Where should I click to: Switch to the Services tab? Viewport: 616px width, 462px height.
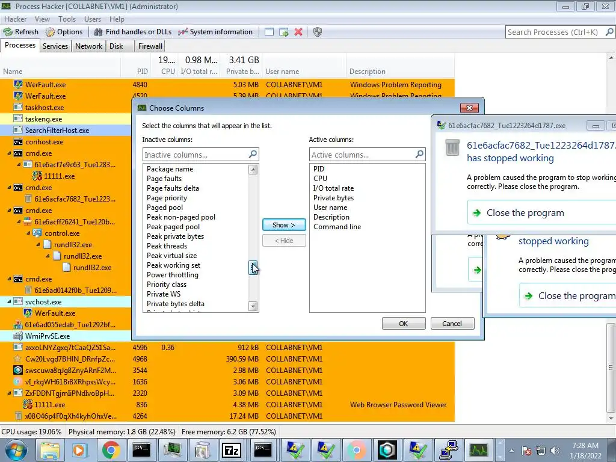coord(55,46)
